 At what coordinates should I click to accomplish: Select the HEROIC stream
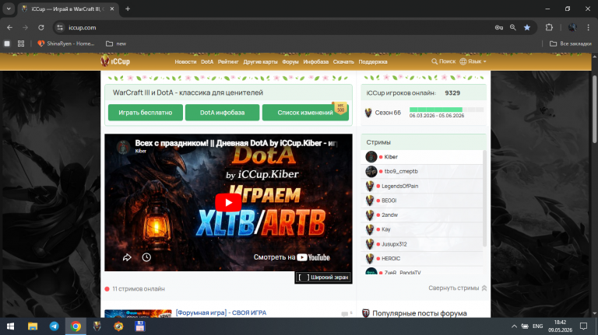coord(422,259)
